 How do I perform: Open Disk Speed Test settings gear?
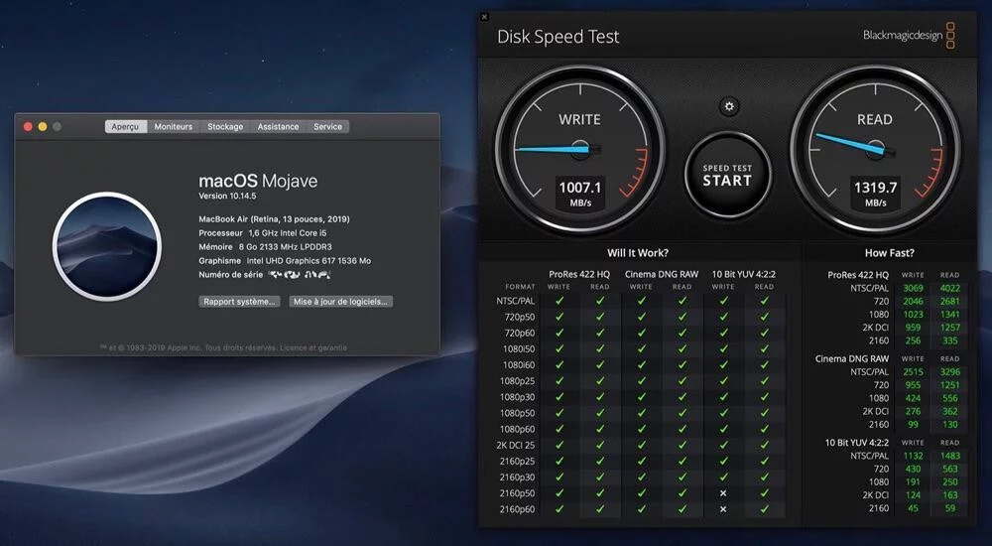(x=729, y=106)
